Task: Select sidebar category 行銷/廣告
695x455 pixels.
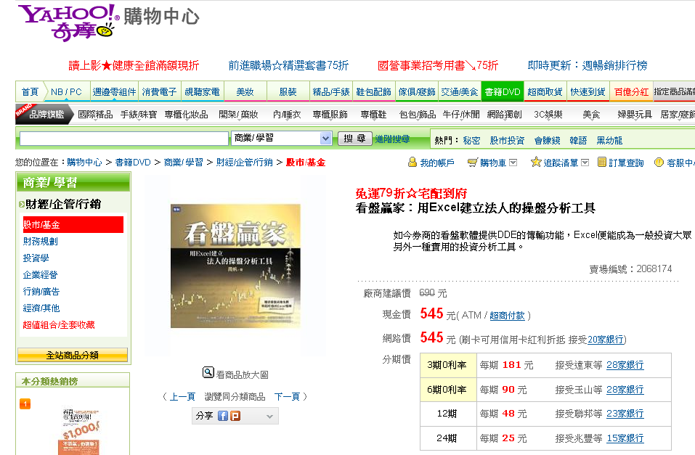Action: 41,292
